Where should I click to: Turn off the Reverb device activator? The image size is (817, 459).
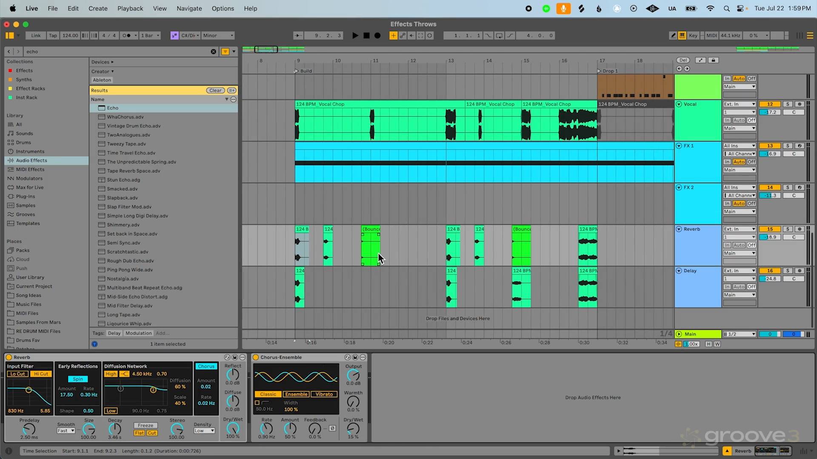point(9,357)
